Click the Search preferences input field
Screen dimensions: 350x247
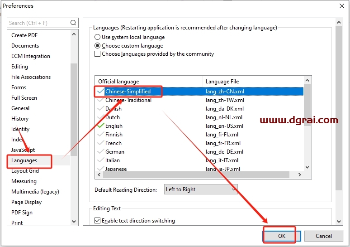click(x=38, y=23)
